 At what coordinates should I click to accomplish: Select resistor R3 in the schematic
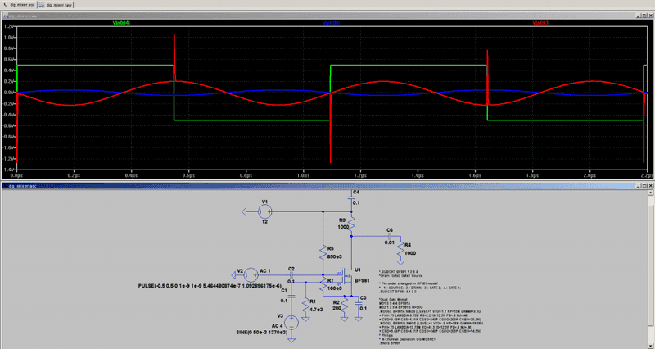coord(350,224)
